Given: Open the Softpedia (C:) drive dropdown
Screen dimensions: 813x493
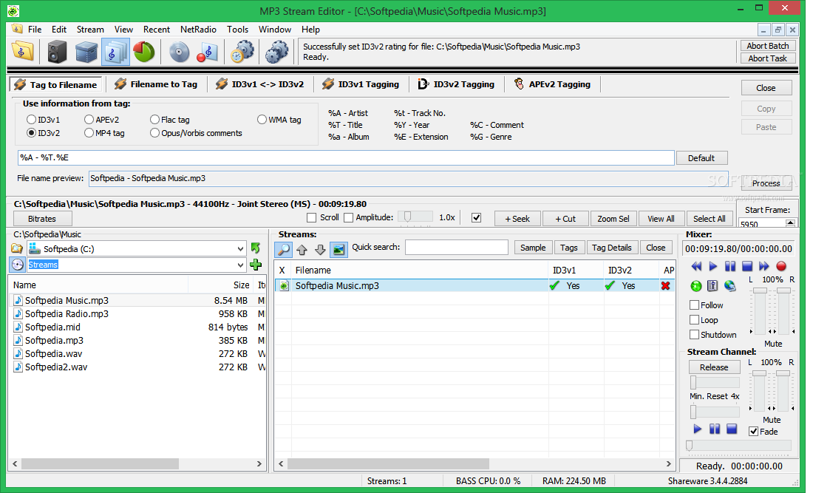Looking at the screenshot, I should (x=240, y=249).
